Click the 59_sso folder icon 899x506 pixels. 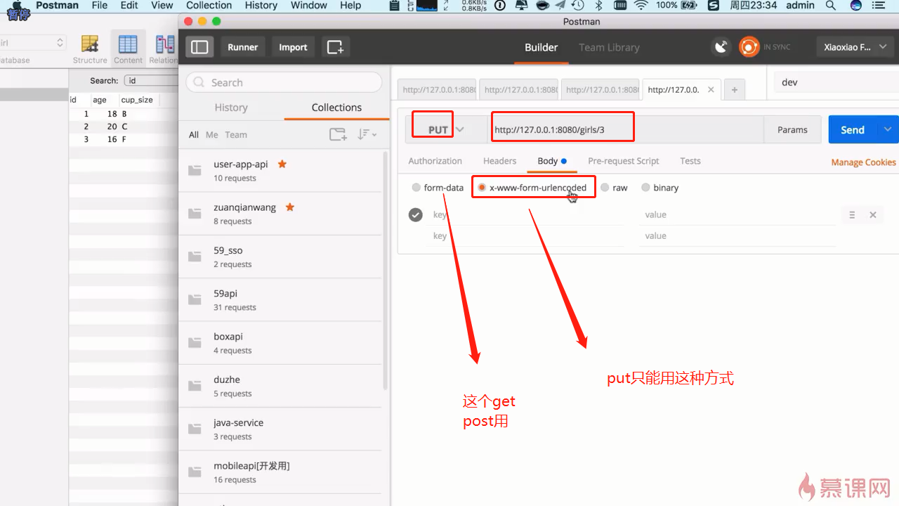point(195,257)
